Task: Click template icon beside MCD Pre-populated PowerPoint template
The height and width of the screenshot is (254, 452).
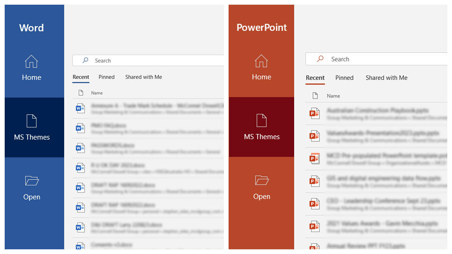Action: pyautogui.click(x=314, y=158)
